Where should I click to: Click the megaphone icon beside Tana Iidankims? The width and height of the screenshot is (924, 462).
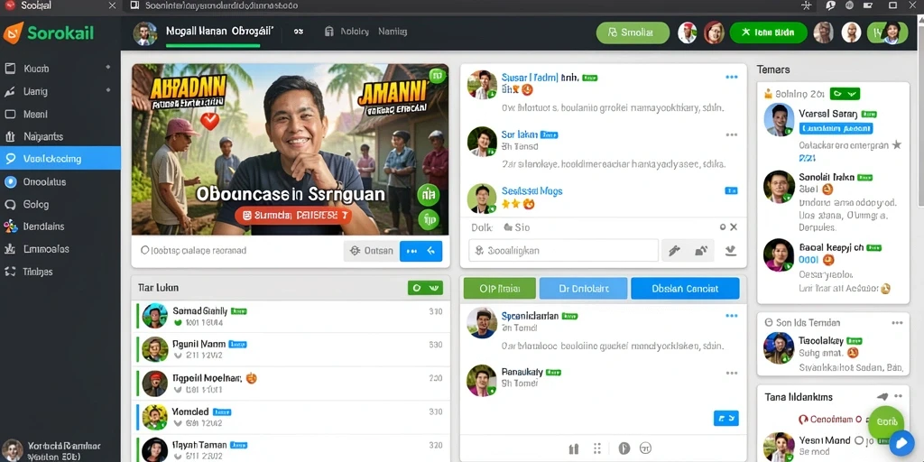point(882,397)
